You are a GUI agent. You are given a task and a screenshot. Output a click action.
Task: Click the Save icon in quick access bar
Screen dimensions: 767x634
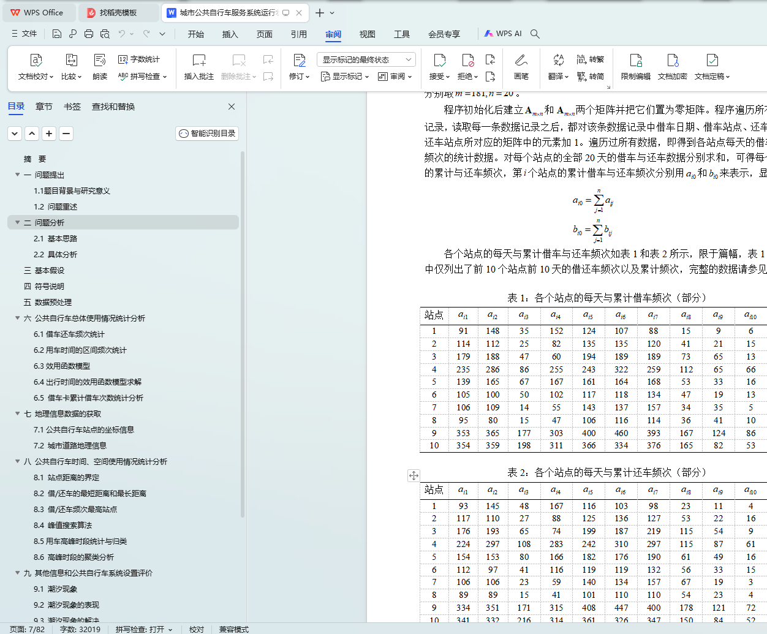tap(57, 34)
